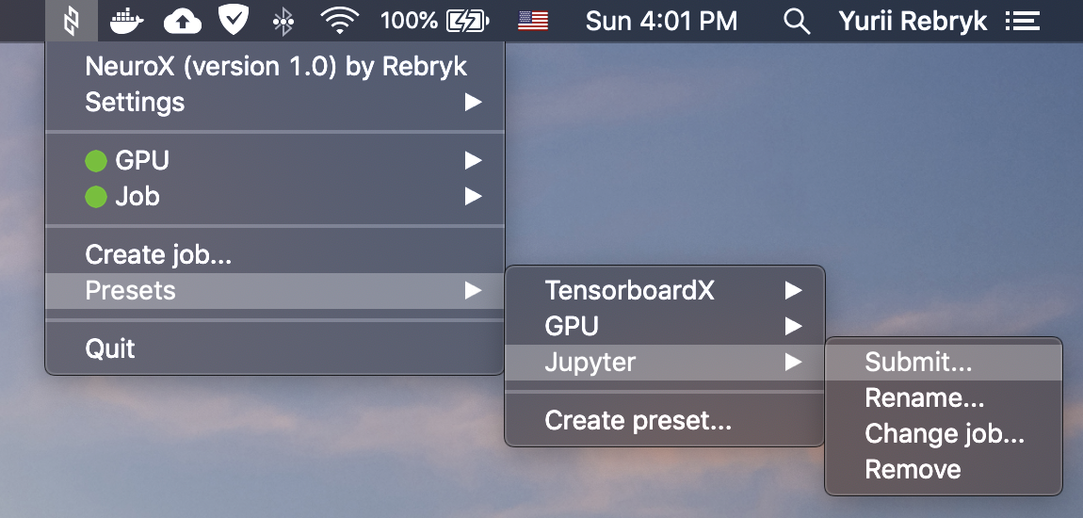Expand arrow on the GPU preset row
The image size is (1083, 518).
pyautogui.click(x=794, y=327)
